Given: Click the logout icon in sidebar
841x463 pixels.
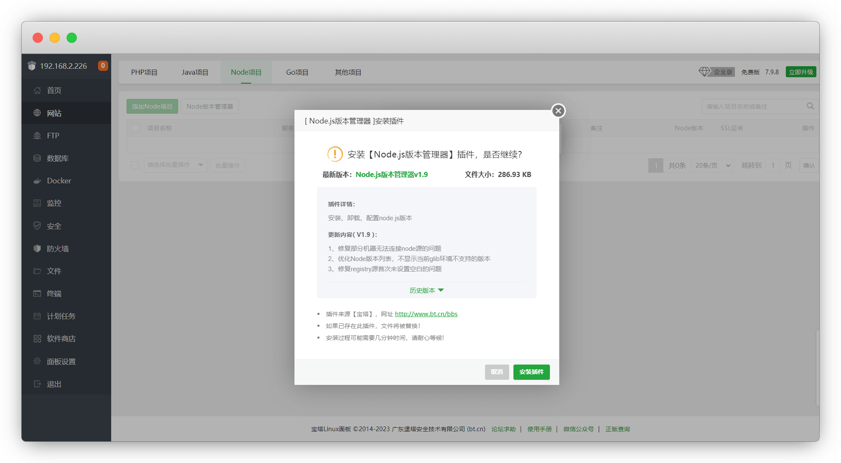Looking at the screenshot, I should (37, 384).
